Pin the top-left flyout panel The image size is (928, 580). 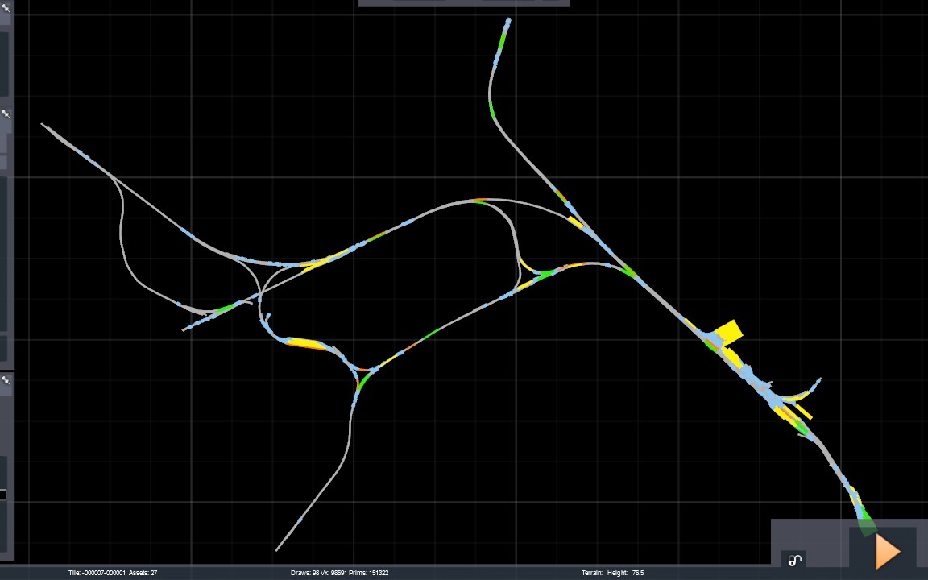point(6,8)
